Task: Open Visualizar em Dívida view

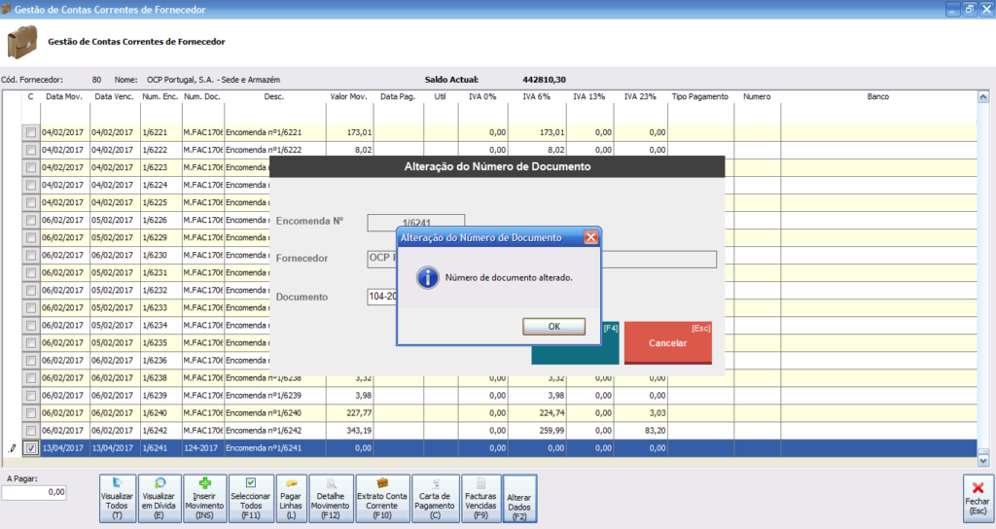Action: (x=160, y=496)
